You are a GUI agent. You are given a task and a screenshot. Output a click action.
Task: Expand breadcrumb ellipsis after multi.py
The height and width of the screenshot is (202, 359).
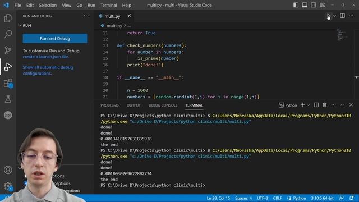click(x=129, y=26)
